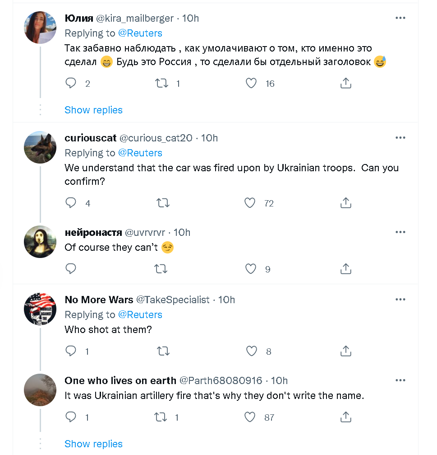
Task: Click curiouscat's dog avatar
Action: [40, 147]
